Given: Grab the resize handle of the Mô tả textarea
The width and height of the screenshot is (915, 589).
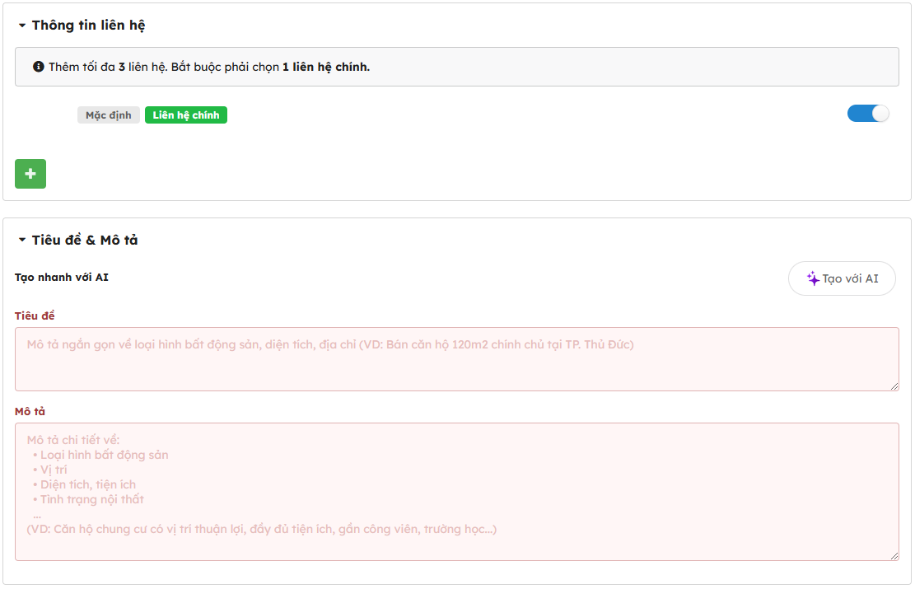Looking at the screenshot, I should [894, 555].
